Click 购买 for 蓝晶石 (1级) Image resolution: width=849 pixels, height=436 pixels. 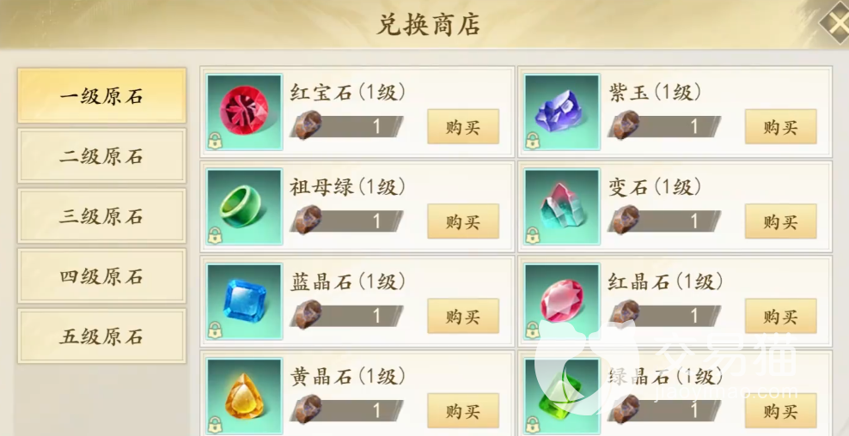click(463, 316)
